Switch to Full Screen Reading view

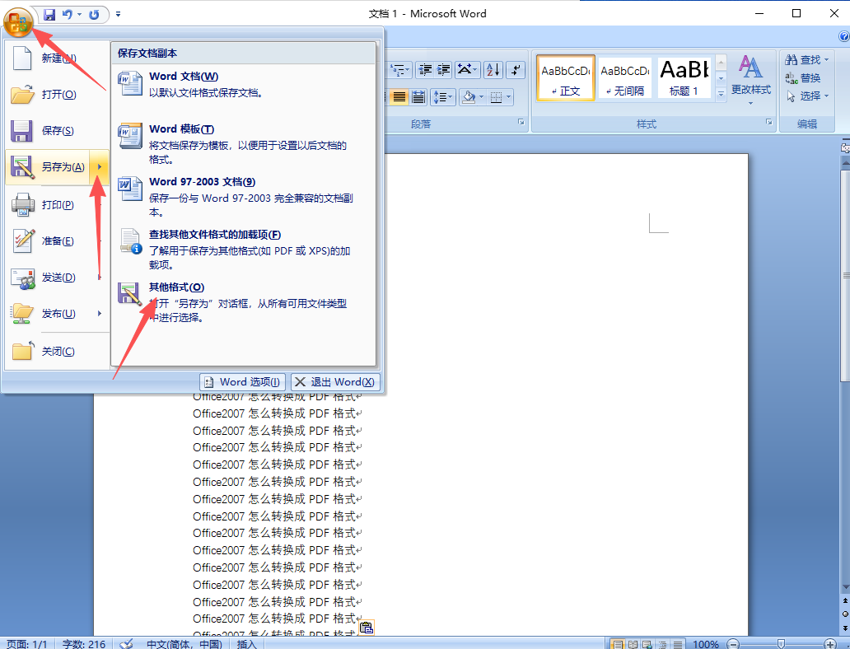click(633, 643)
